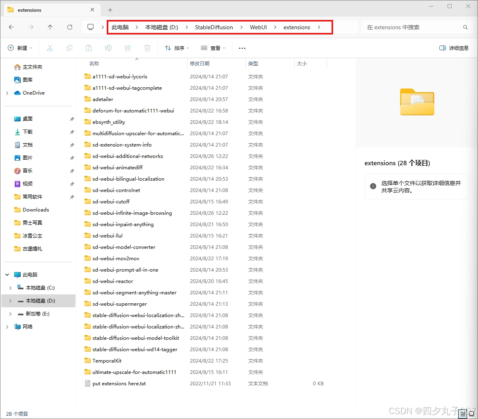Open 图片 in the navigation pane

(28, 158)
